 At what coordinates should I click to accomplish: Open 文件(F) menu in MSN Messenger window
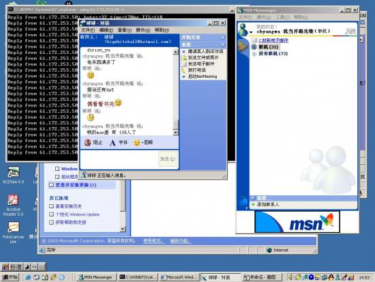coord(245,17)
